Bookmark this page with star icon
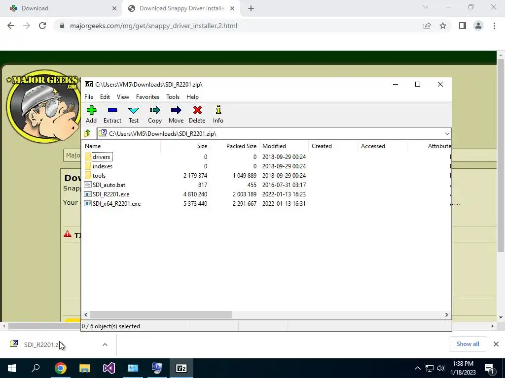The image size is (505, 378). (443, 26)
